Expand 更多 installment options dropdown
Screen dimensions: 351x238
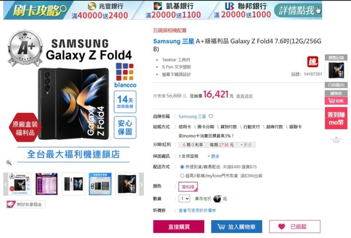246,145
